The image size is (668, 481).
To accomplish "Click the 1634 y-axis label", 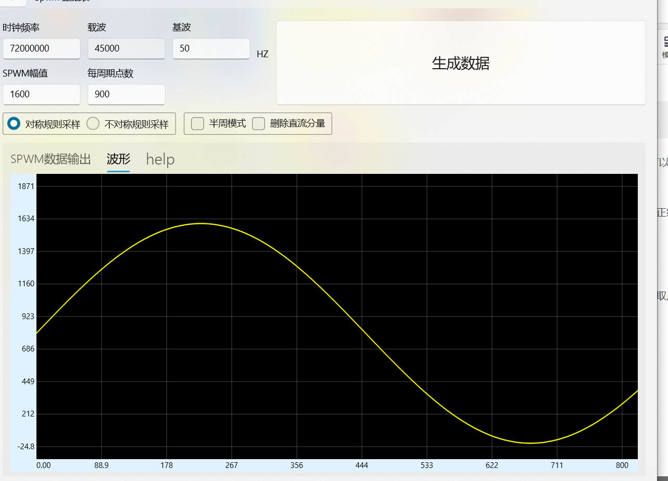I will (26, 219).
